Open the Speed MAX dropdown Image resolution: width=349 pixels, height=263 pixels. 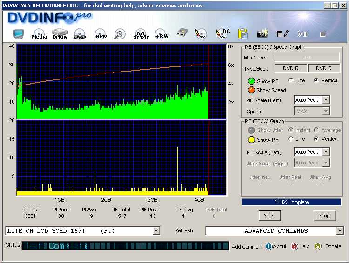tap(326, 111)
